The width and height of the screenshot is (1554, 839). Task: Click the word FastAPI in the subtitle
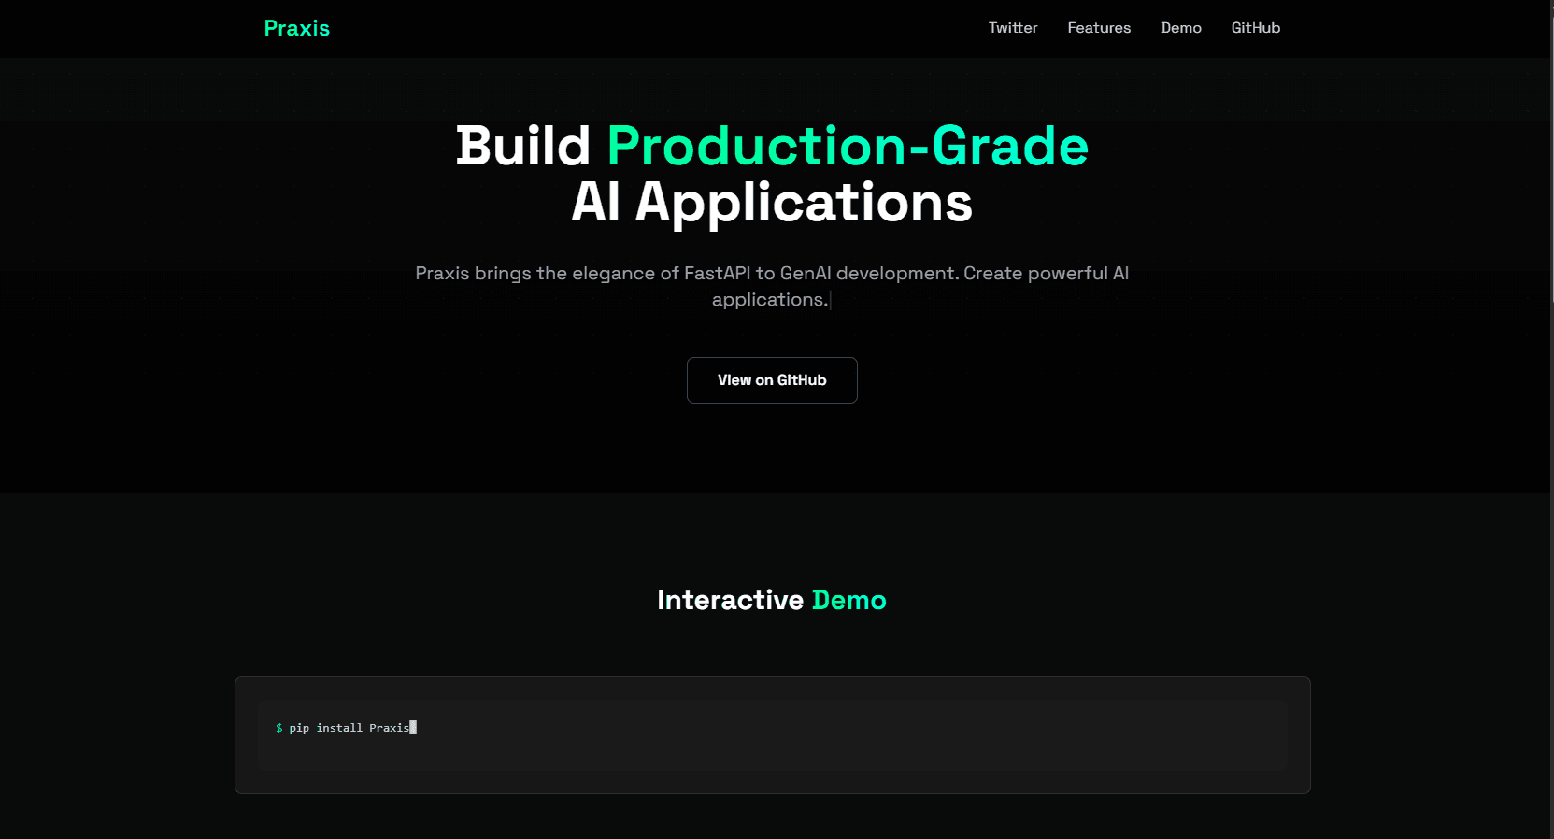click(717, 273)
